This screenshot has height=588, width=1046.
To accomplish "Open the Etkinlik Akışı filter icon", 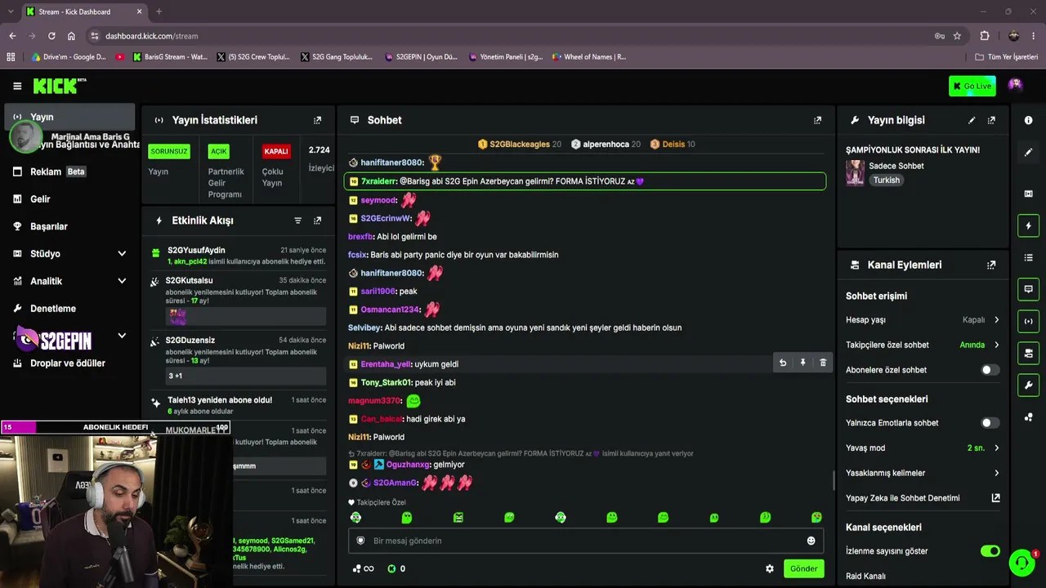I will [x=297, y=220].
